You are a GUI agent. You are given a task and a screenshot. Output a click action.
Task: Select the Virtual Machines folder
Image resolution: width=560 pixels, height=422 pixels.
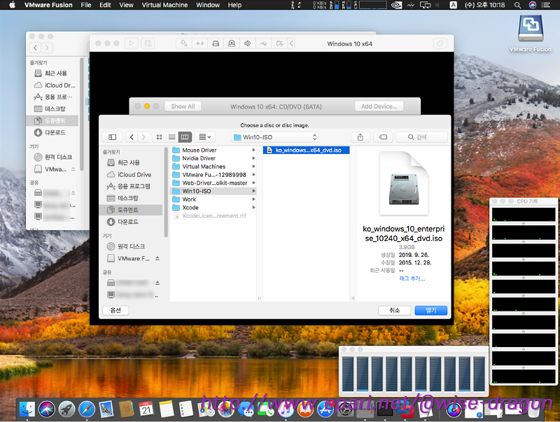pyautogui.click(x=213, y=167)
